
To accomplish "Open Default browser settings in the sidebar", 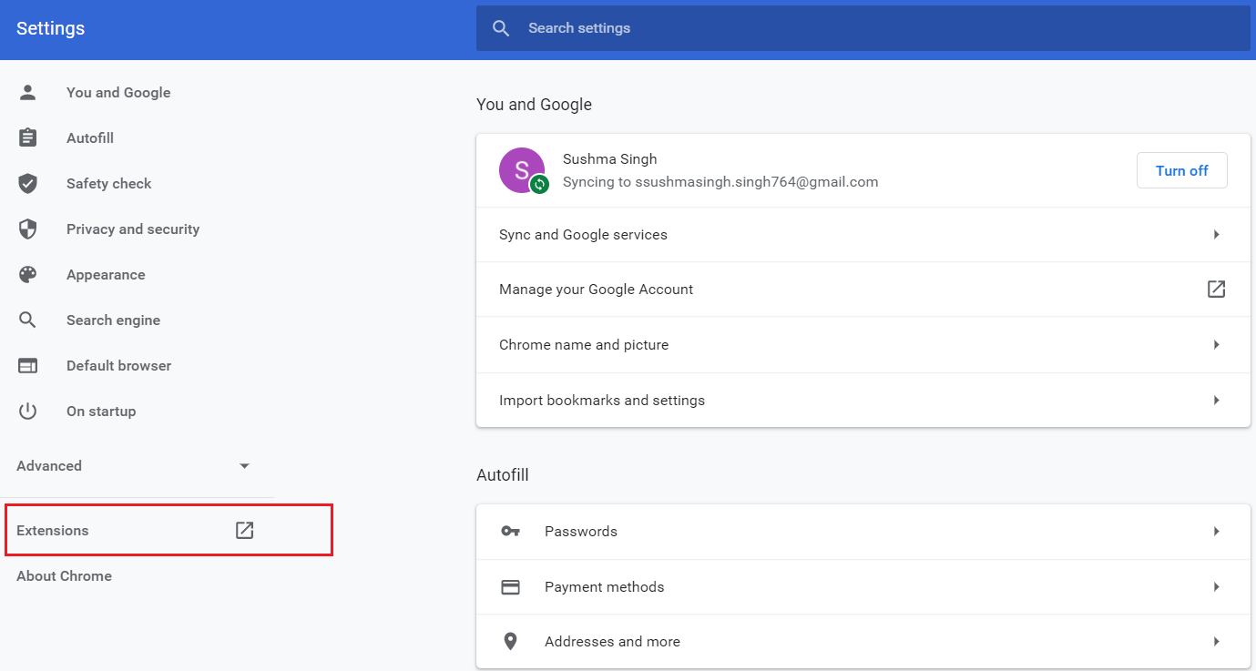I will click(x=118, y=365).
